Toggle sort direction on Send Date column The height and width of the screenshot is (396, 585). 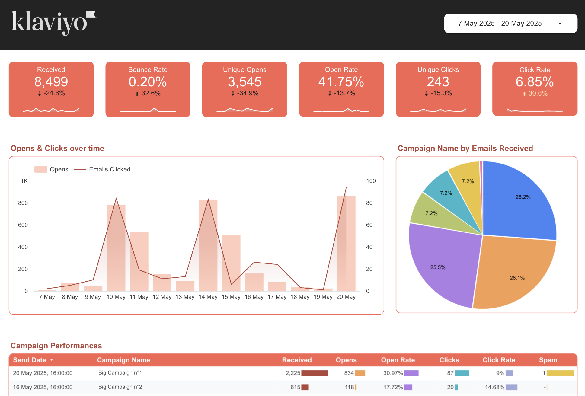51,360
